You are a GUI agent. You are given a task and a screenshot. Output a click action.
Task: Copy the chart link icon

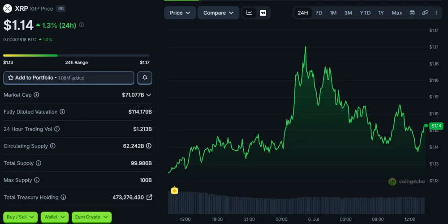pos(425,13)
